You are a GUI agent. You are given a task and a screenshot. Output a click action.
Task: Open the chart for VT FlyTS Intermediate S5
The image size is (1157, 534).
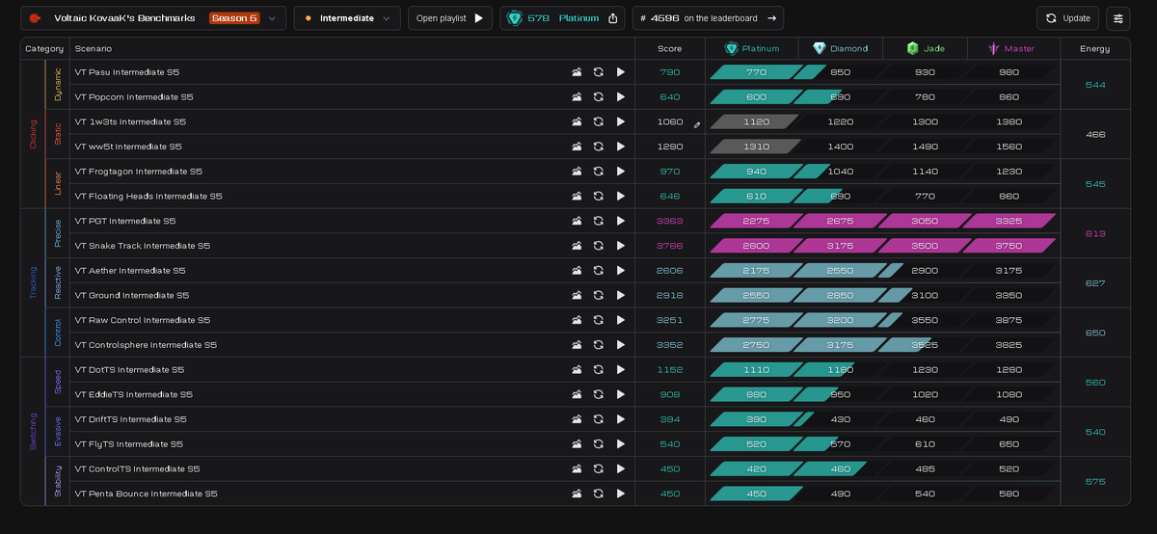pos(577,444)
